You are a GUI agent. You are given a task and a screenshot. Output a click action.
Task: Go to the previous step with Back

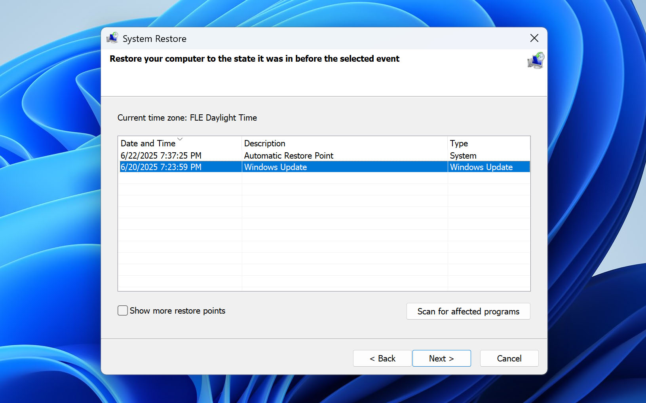click(382, 358)
